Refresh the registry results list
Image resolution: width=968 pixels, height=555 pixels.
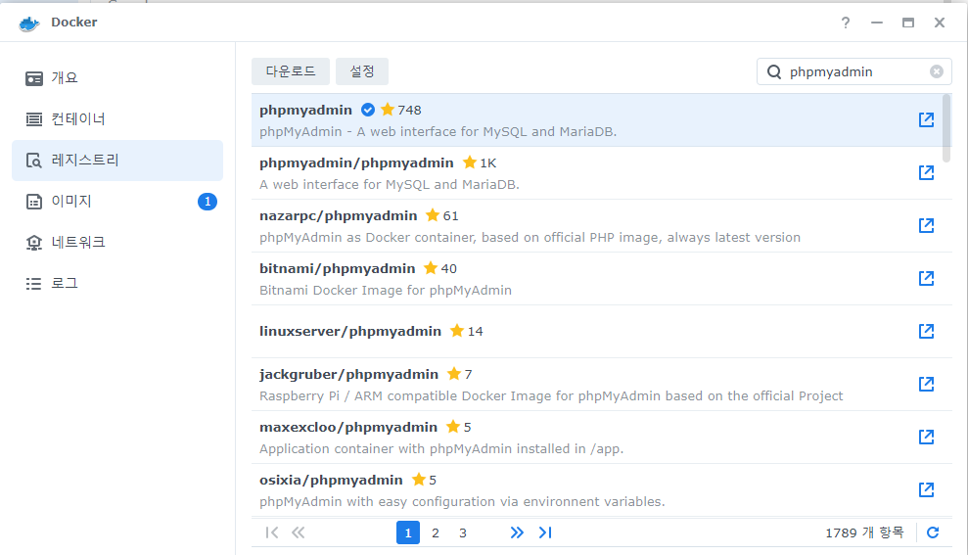pos(933,532)
